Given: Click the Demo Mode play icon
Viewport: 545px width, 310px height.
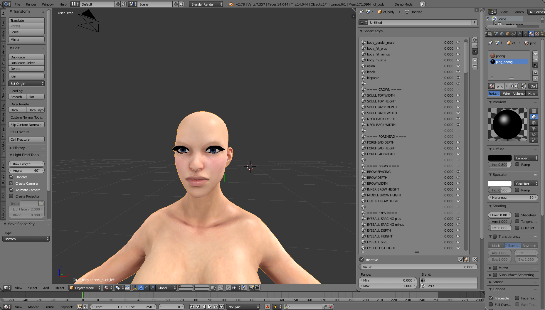Looking at the screenshot, I should point(422,4).
